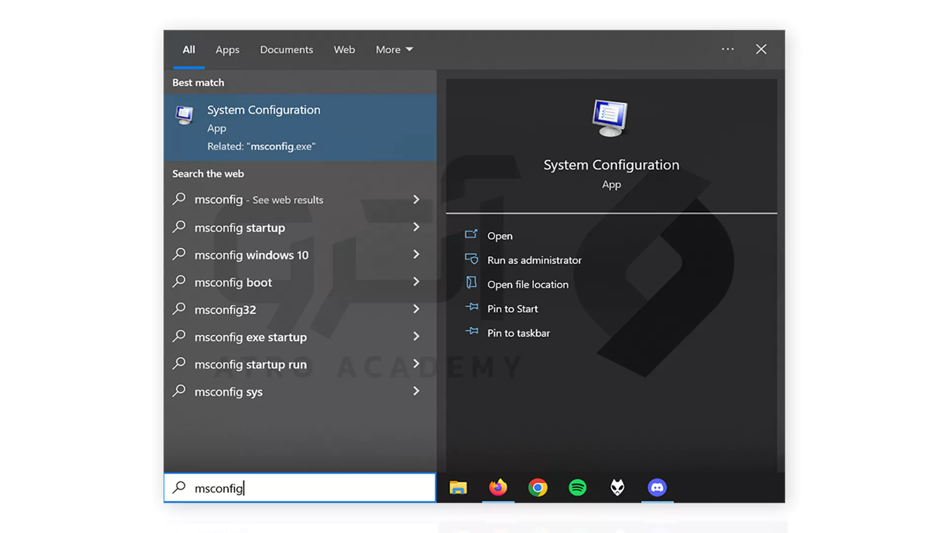
Task: Choose Run as administrator
Action: pos(534,260)
